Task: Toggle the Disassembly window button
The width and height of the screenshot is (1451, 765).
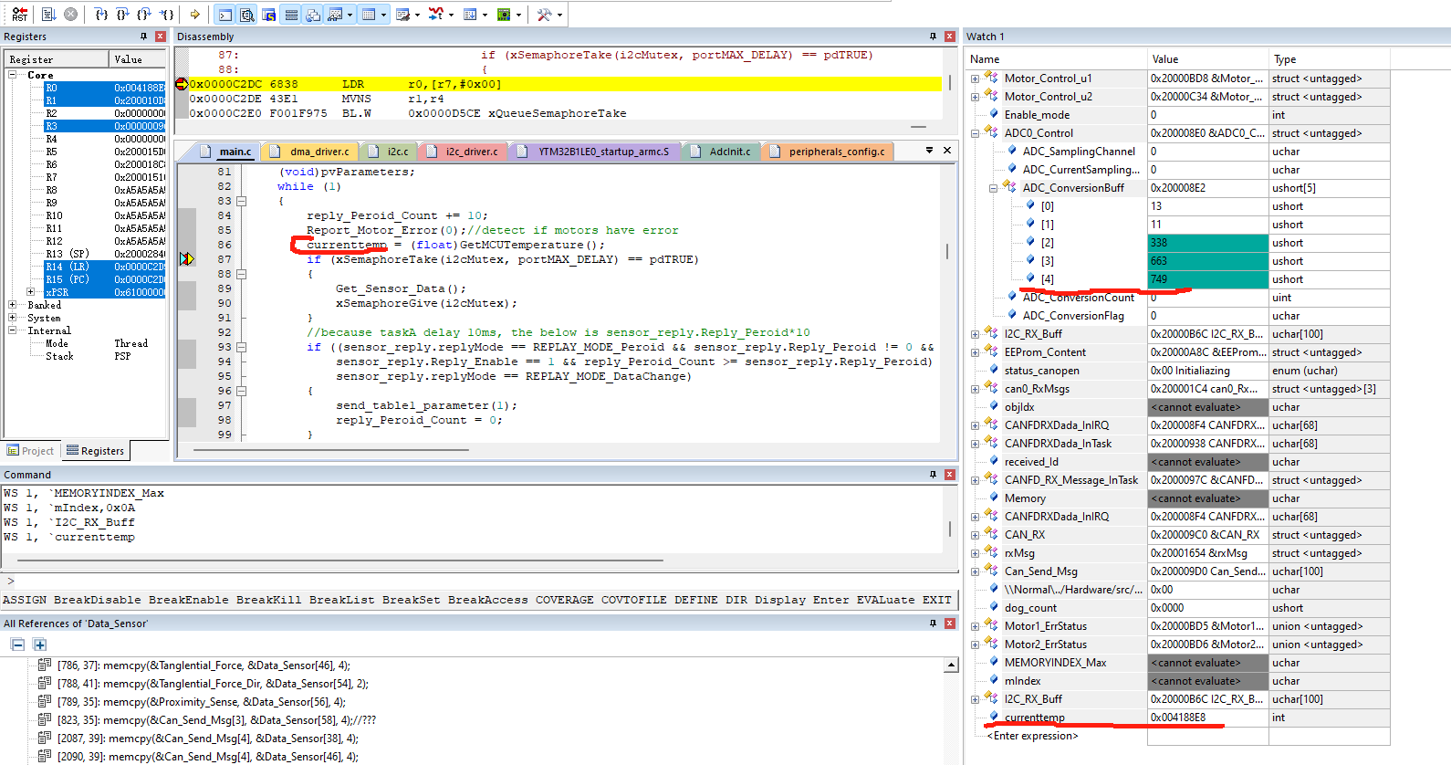Action: (247, 14)
